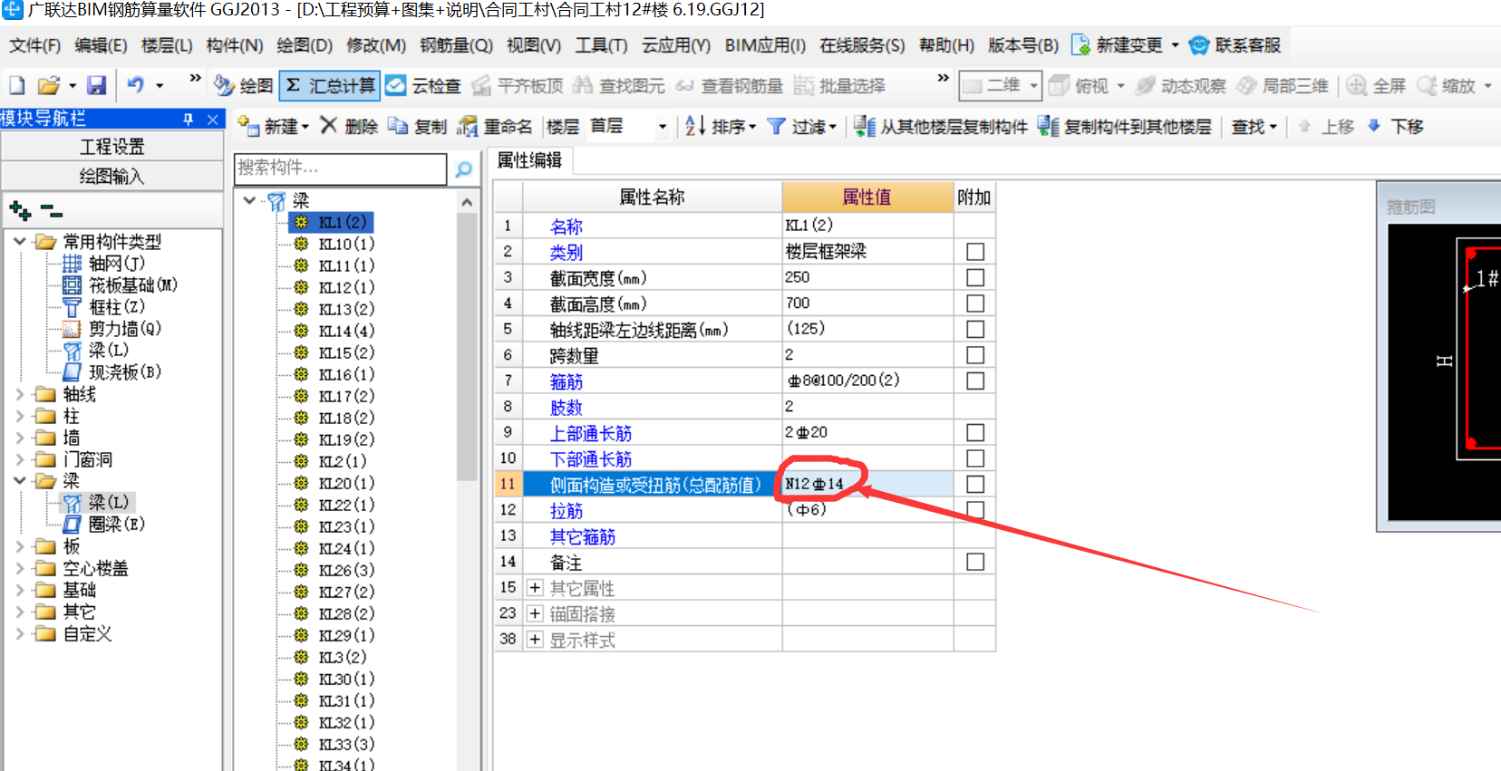Toggle 附加 checkbox for 类别 row

[975, 252]
